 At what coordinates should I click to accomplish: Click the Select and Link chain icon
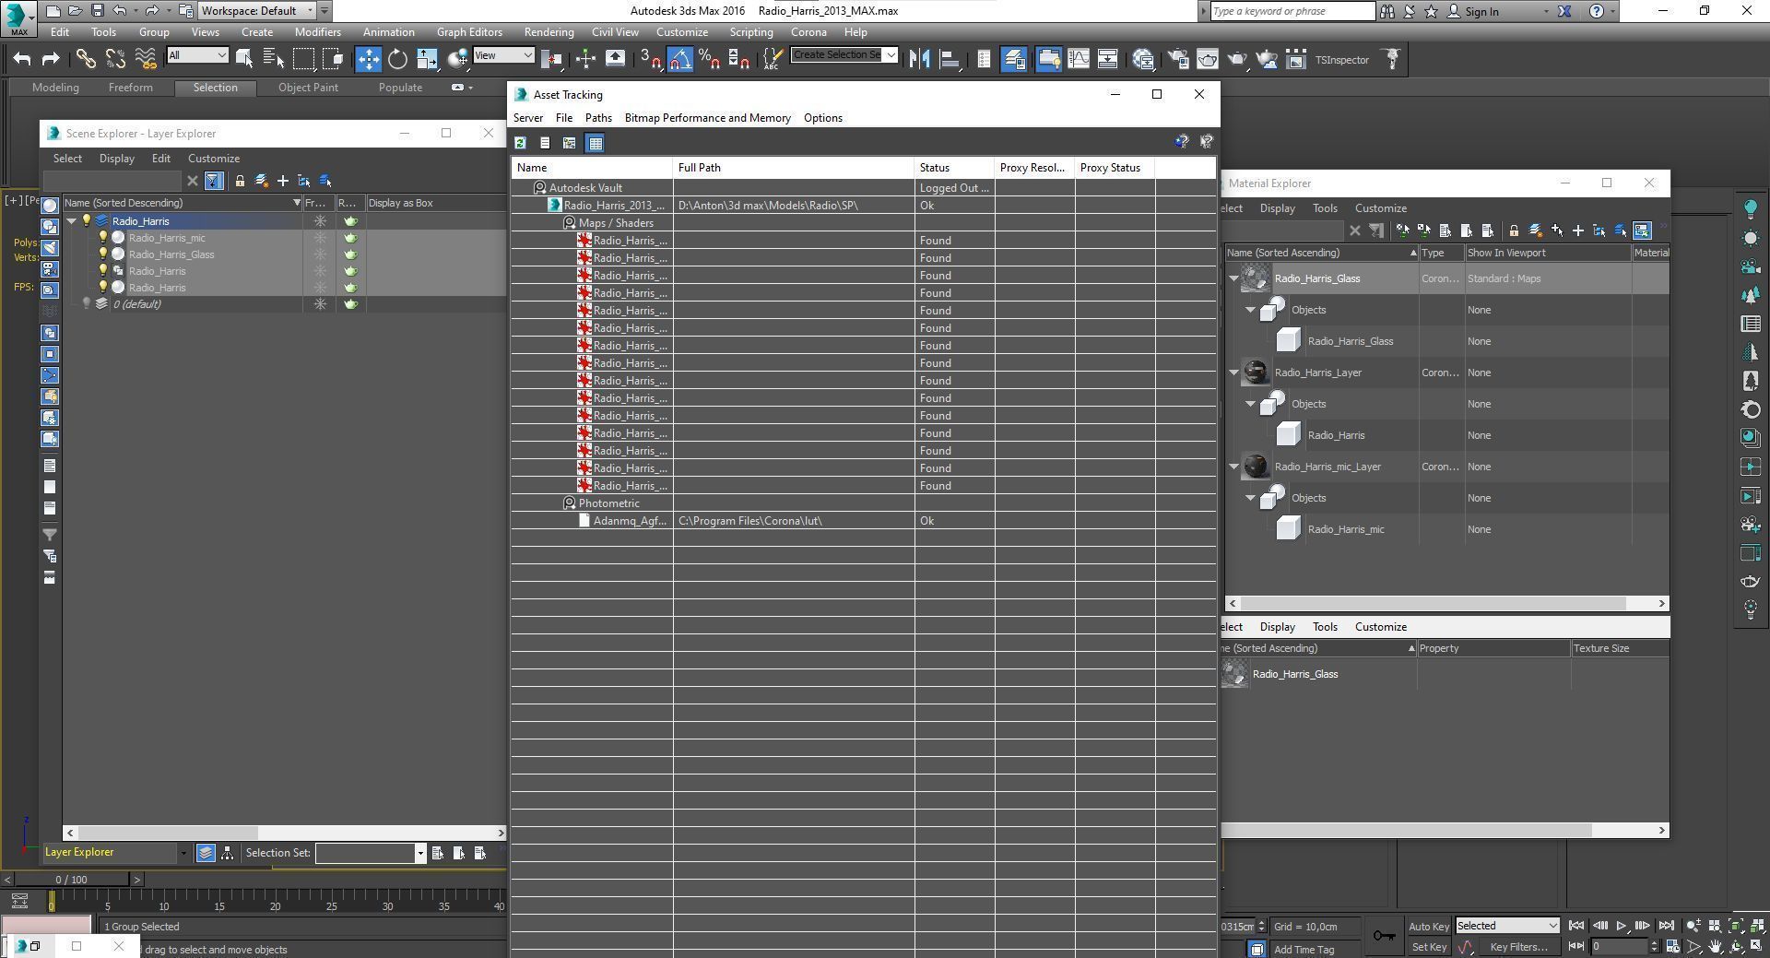click(x=86, y=60)
